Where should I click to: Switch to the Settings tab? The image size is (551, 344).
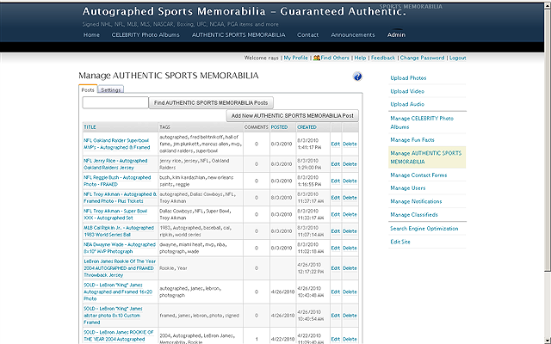coord(111,89)
